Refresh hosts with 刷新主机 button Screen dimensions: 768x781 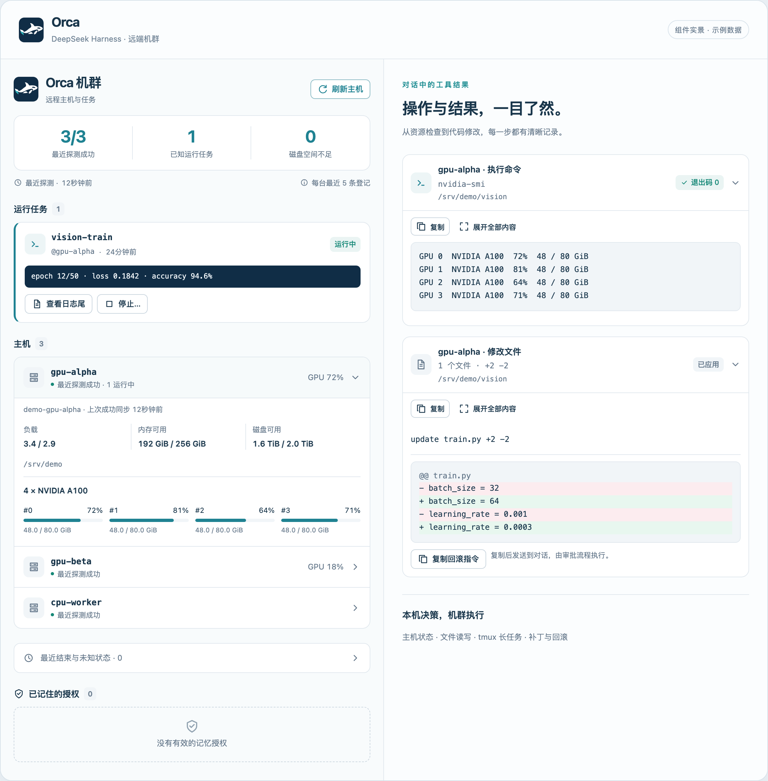340,89
